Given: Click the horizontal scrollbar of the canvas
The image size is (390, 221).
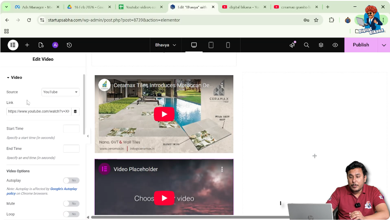Looking at the screenshot, I should (190, 217).
